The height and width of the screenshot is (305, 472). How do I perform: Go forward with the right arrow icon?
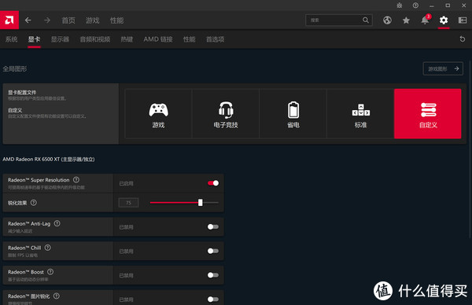[x=47, y=20]
